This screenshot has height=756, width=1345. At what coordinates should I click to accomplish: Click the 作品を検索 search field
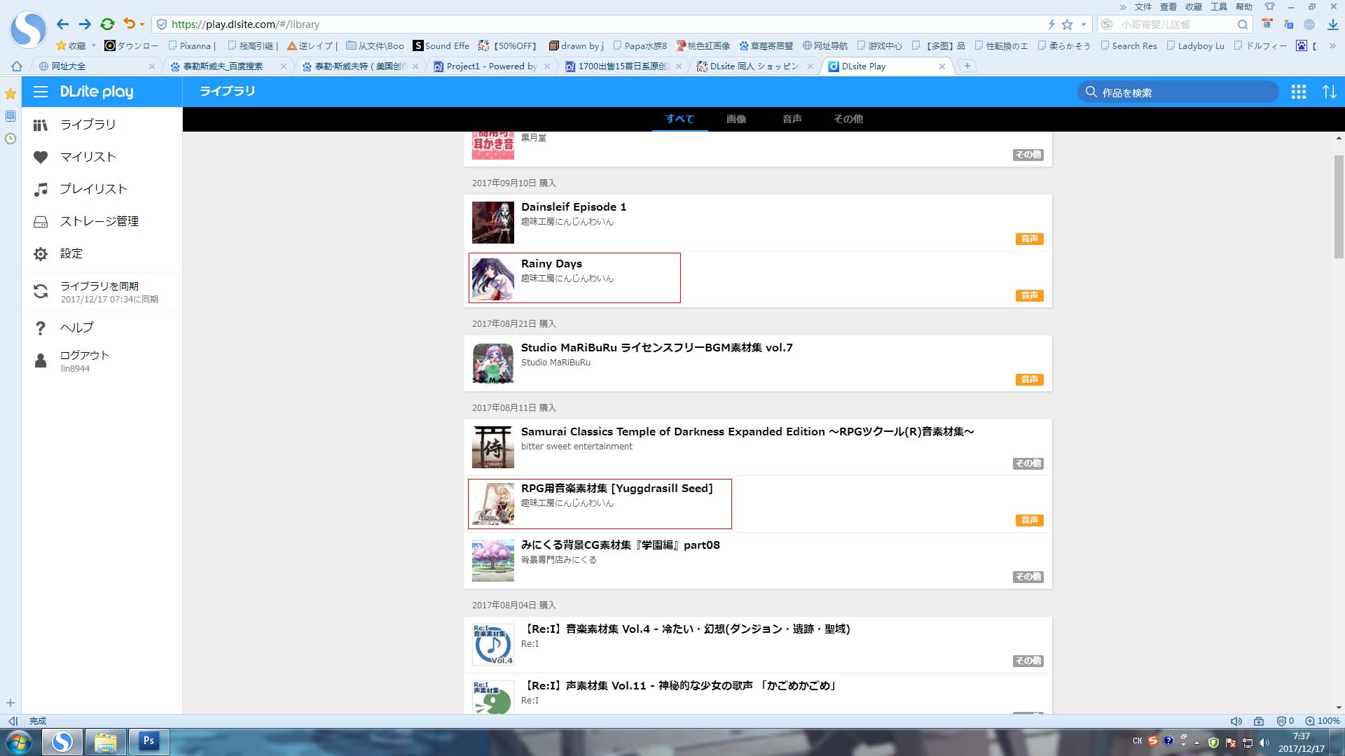pyautogui.click(x=1178, y=92)
